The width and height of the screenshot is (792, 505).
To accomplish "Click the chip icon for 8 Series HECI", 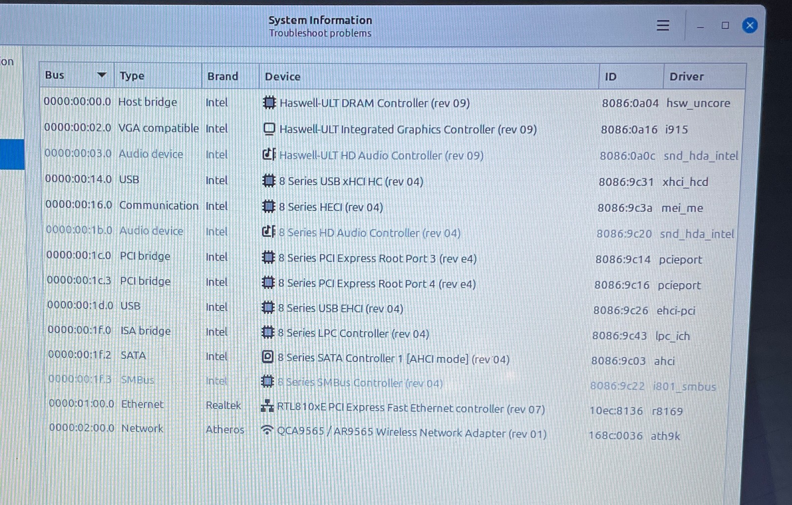I will [268, 206].
